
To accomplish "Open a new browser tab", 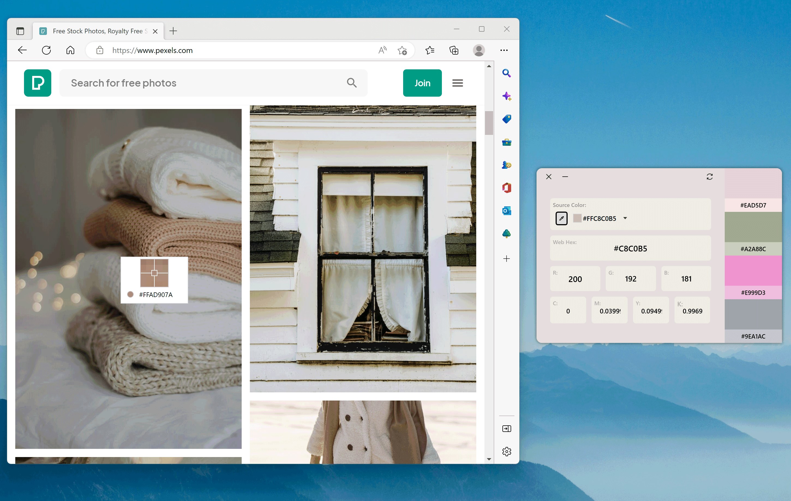I will [173, 31].
